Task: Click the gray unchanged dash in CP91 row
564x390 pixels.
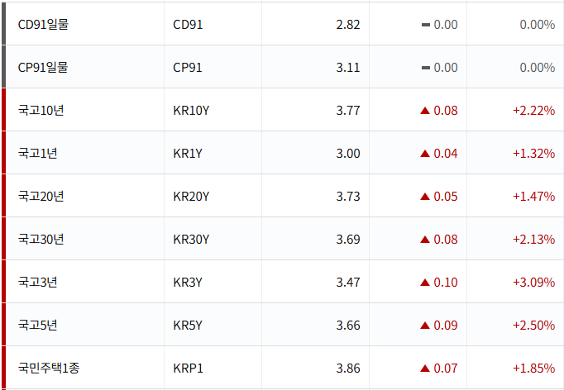Action: pyautogui.click(x=426, y=68)
